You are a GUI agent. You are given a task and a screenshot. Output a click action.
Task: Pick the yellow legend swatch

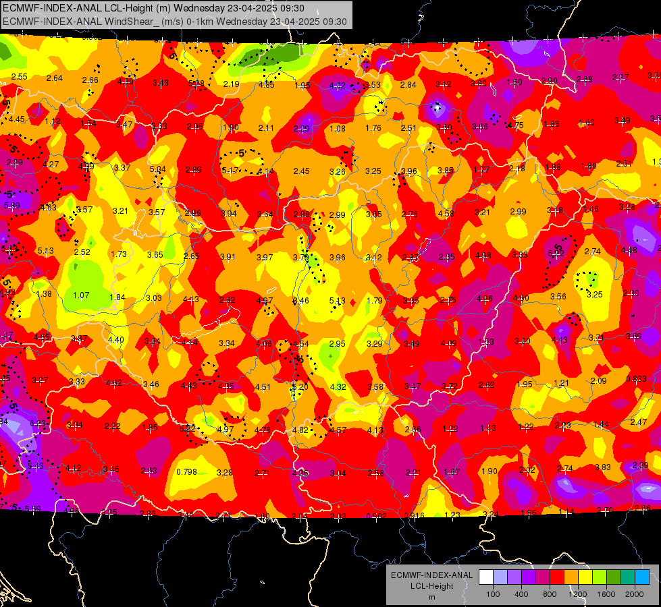585,577
